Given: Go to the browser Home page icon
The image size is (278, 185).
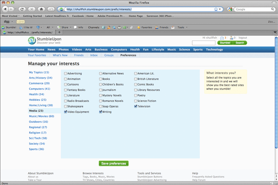Looking at the screenshot, I should pyautogui.click(x=41, y=9).
